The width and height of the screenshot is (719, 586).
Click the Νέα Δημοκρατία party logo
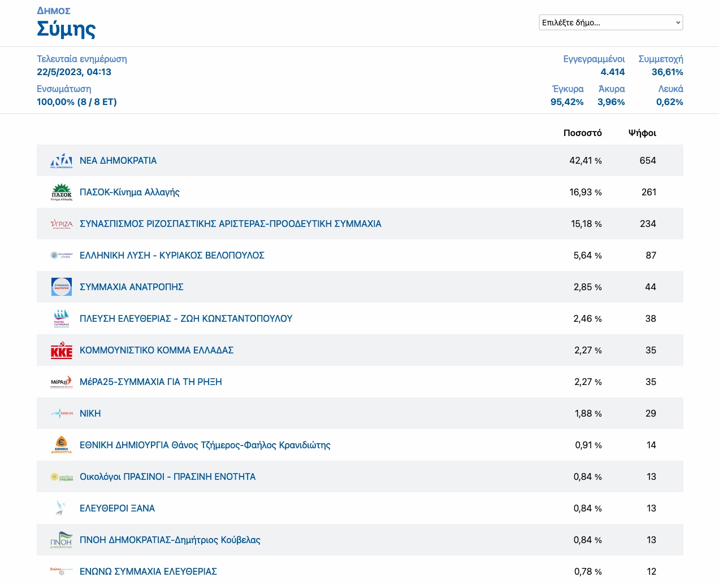click(x=62, y=160)
